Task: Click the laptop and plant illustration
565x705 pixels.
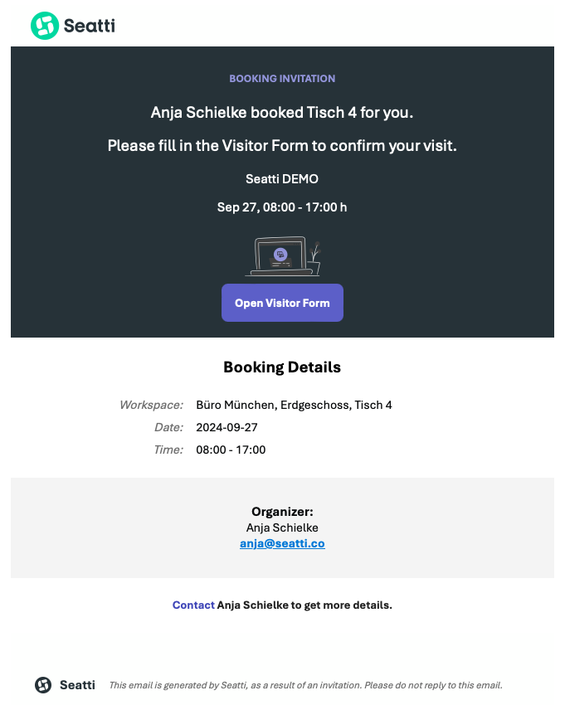Action: pyautogui.click(x=282, y=256)
